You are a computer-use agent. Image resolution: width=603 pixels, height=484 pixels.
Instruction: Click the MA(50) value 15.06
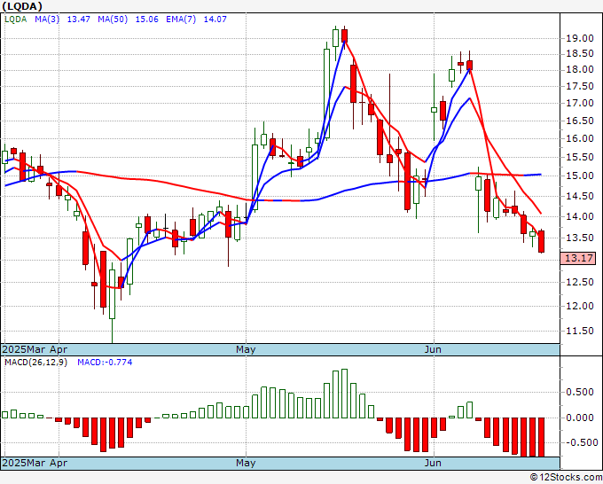pyautogui.click(x=146, y=20)
